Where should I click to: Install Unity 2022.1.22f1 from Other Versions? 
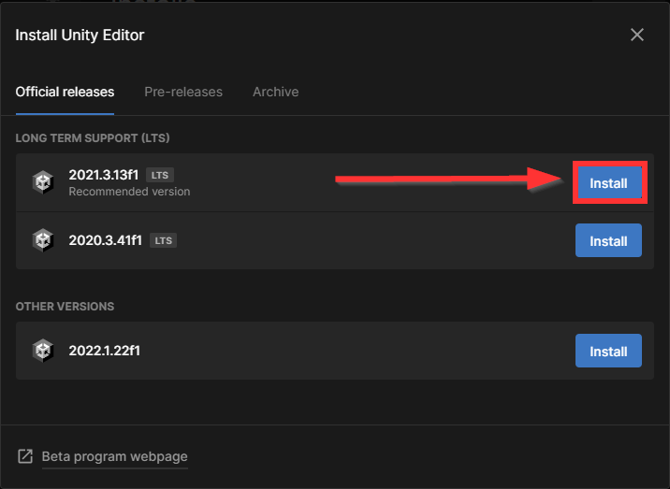(x=608, y=351)
